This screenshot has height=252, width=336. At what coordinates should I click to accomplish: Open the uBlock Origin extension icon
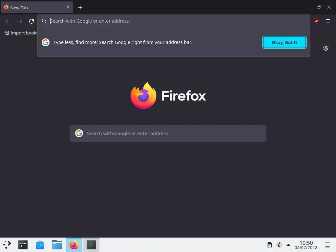[x=316, y=21]
